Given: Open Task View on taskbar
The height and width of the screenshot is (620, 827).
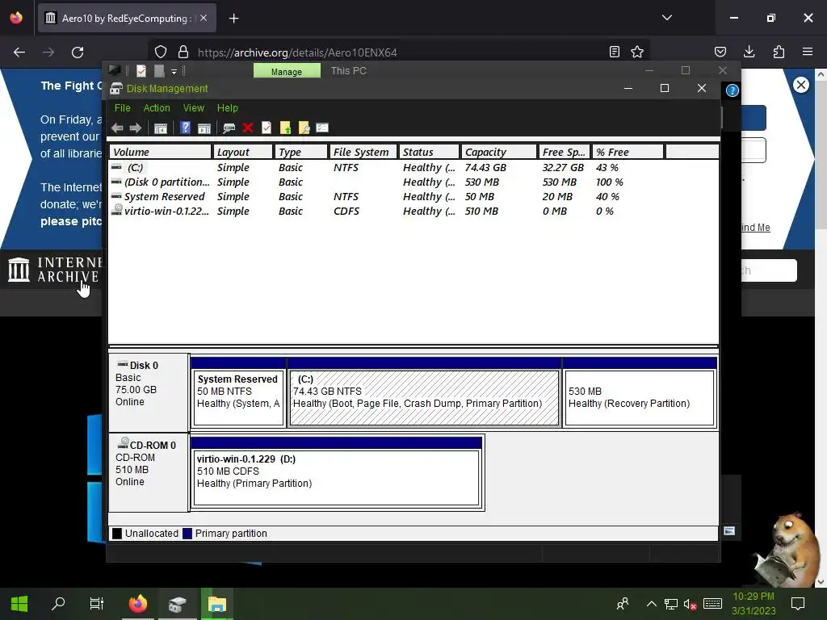Looking at the screenshot, I should [x=97, y=604].
